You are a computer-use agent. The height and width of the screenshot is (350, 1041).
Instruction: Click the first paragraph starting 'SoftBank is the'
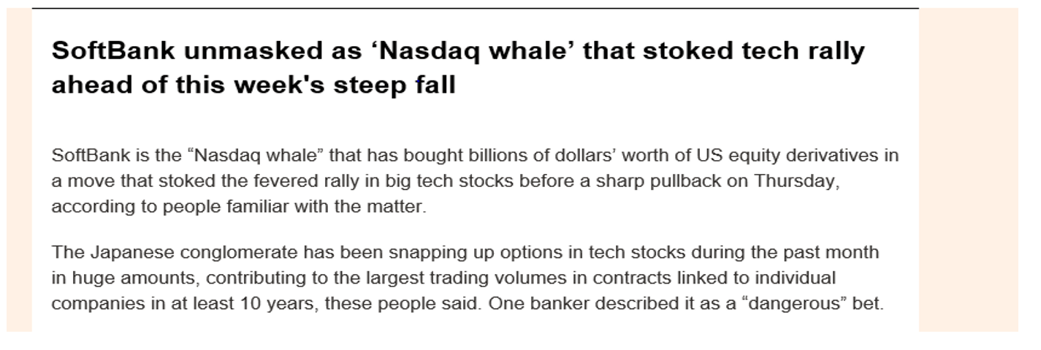475,180
